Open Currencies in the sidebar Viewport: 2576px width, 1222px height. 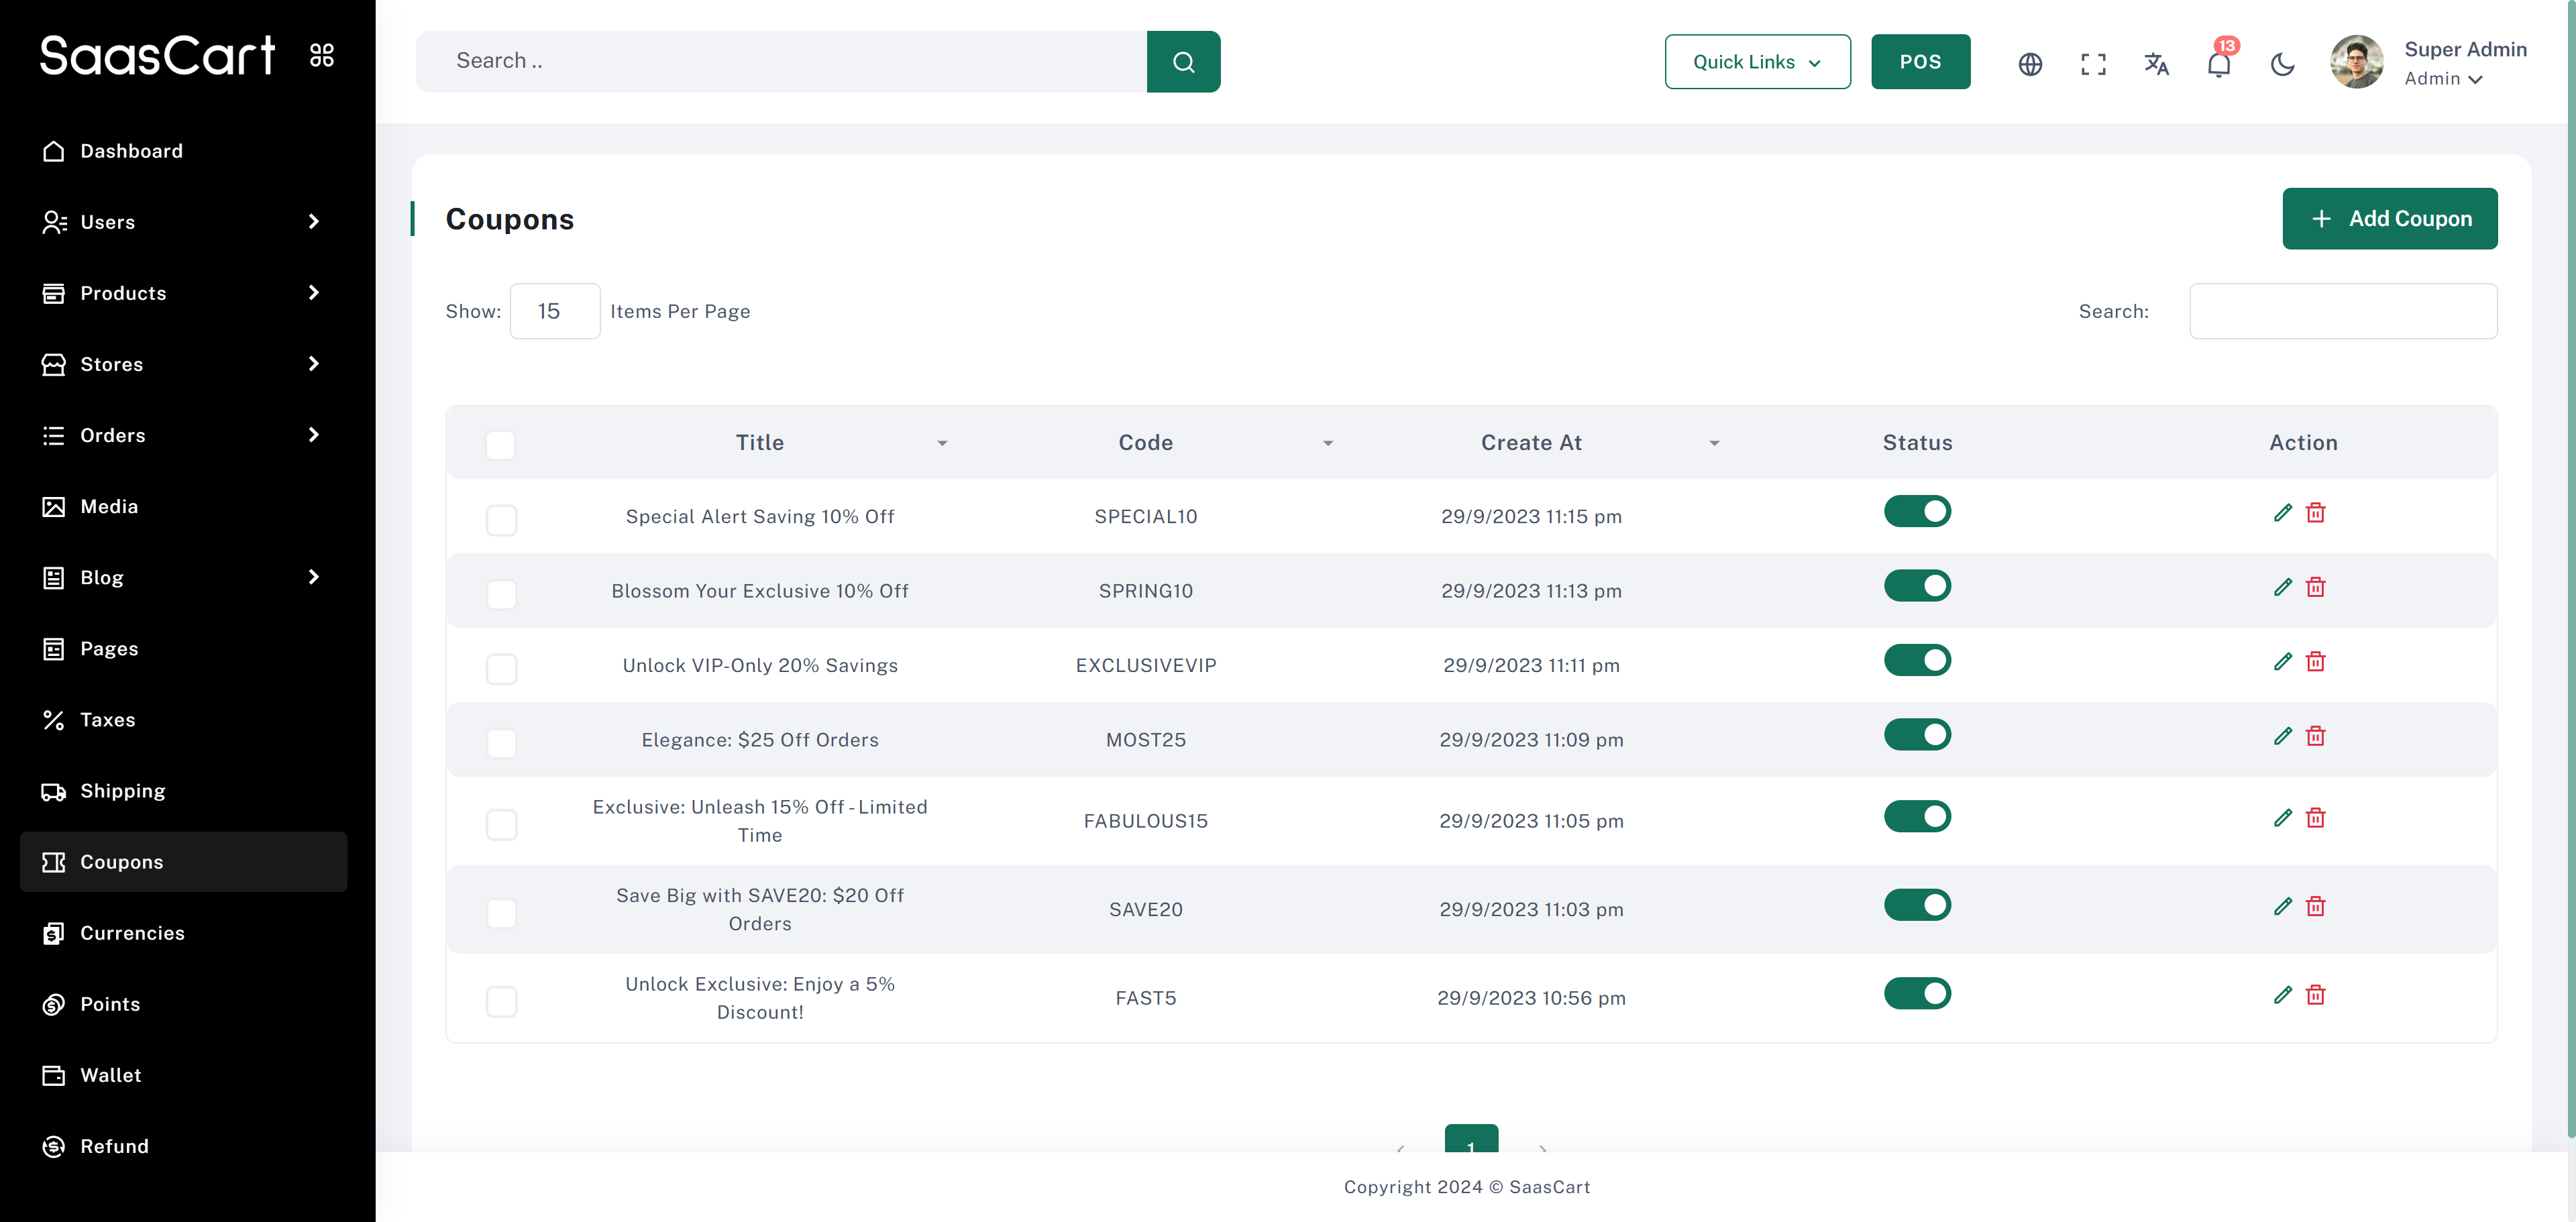click(x=132, y=933)
